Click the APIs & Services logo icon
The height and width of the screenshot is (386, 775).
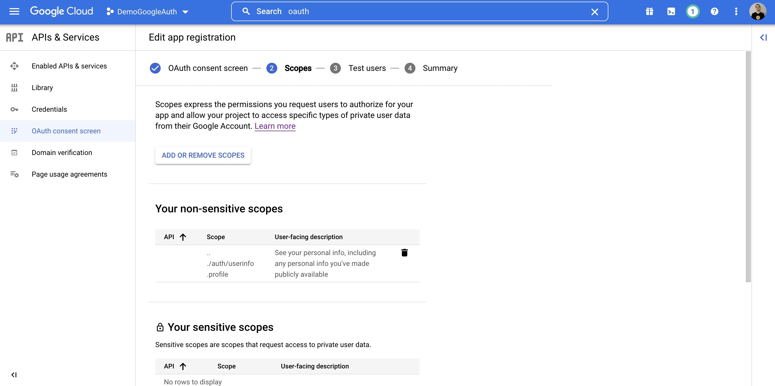[14, 37]
